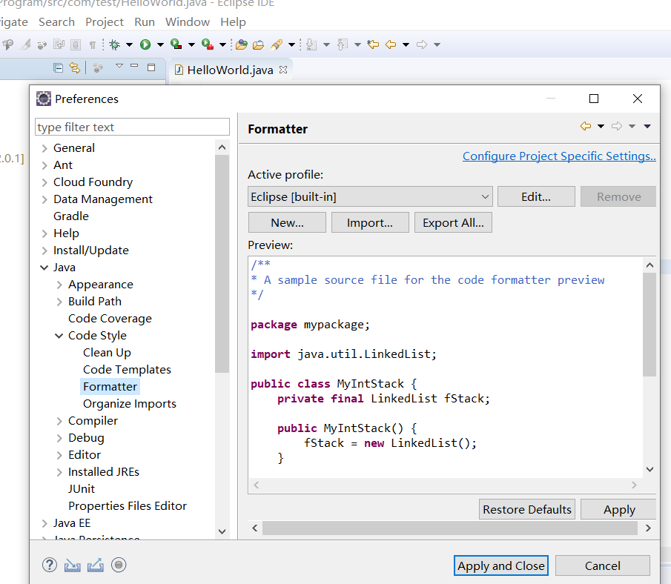This screenshot has width=671, height=584.
Task: Click the Toggle Word Wrap icon in toolbar
Action: [x=59, y=44]
